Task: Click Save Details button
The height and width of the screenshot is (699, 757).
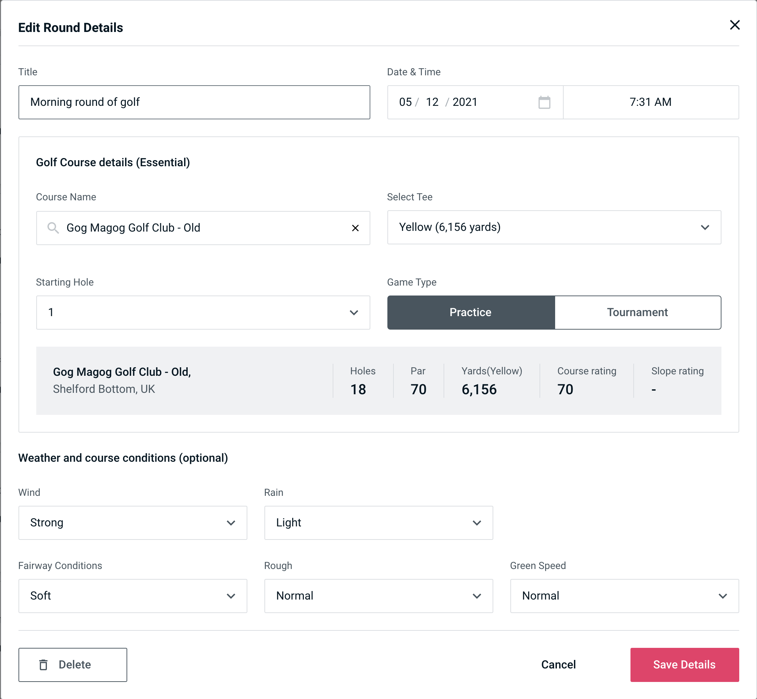Action: 684,664
